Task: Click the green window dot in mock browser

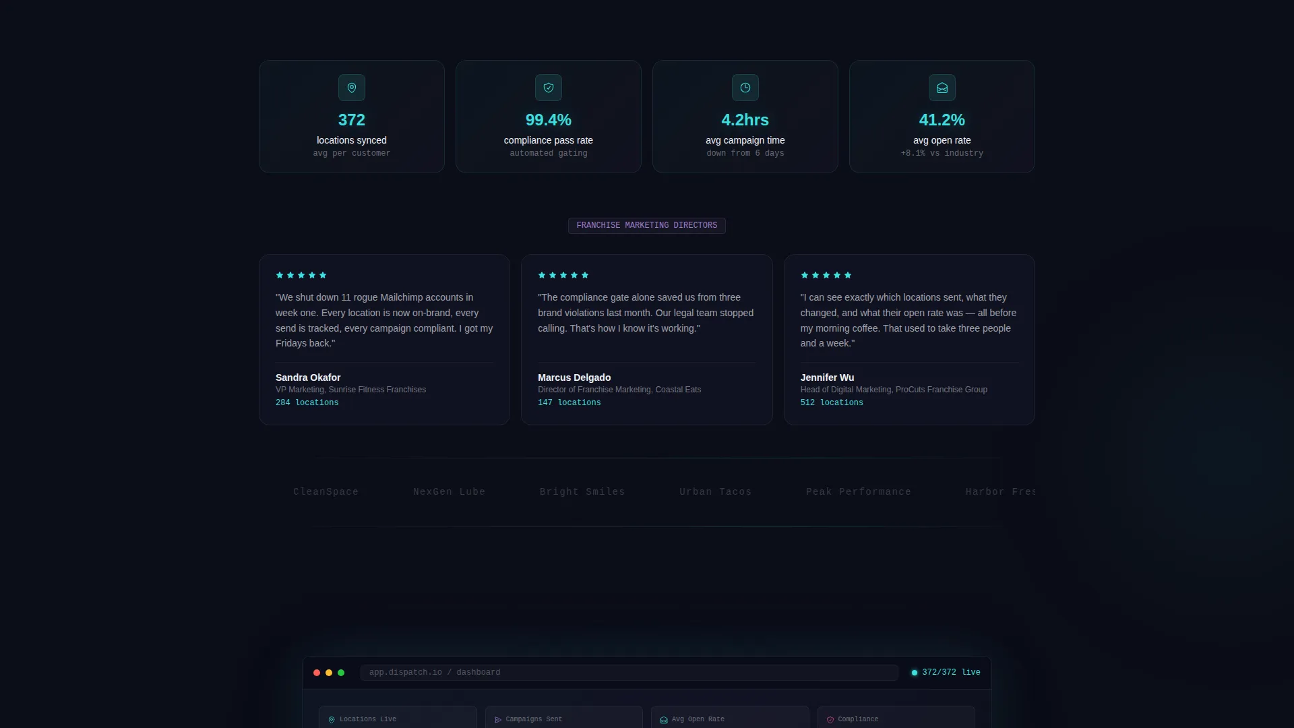Action: click(x=341, y=673)
